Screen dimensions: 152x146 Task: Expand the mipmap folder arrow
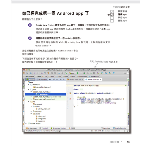(x=31, y=111)
